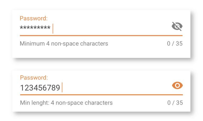Place cursor after the last asterisk

click(51, 28)
